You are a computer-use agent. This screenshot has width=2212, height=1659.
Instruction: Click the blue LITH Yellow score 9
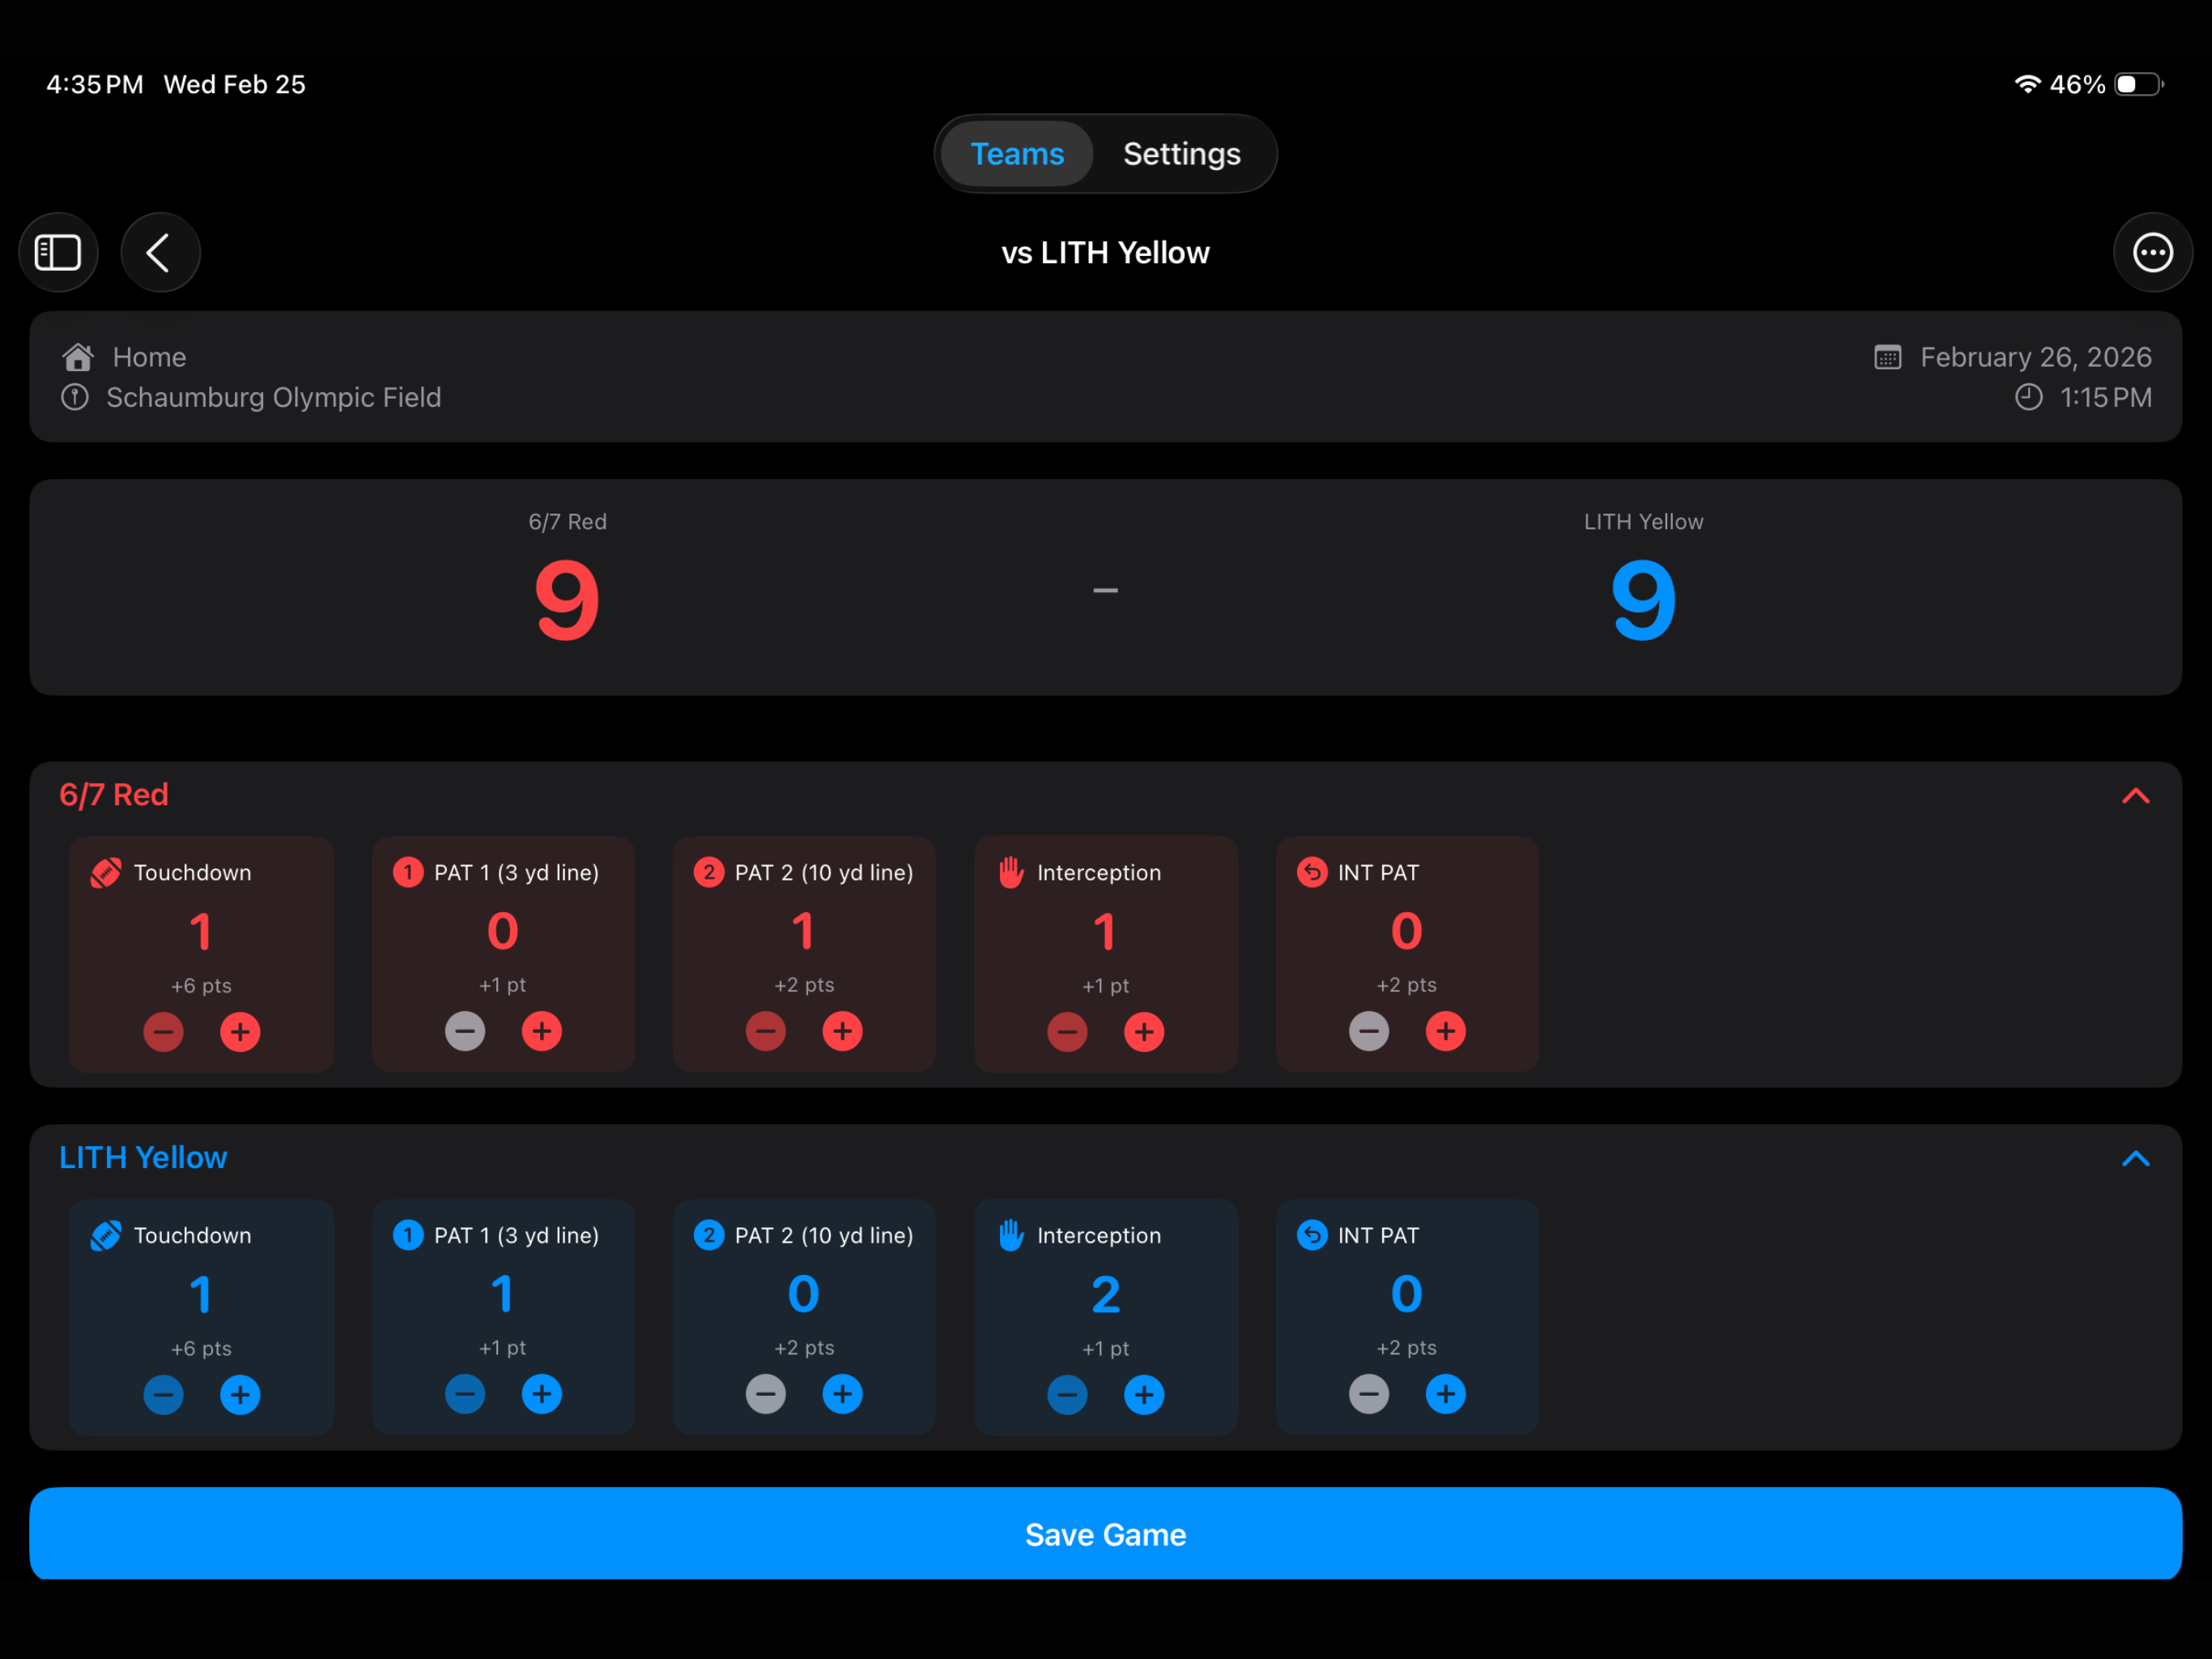click(x=1643, y=600)
